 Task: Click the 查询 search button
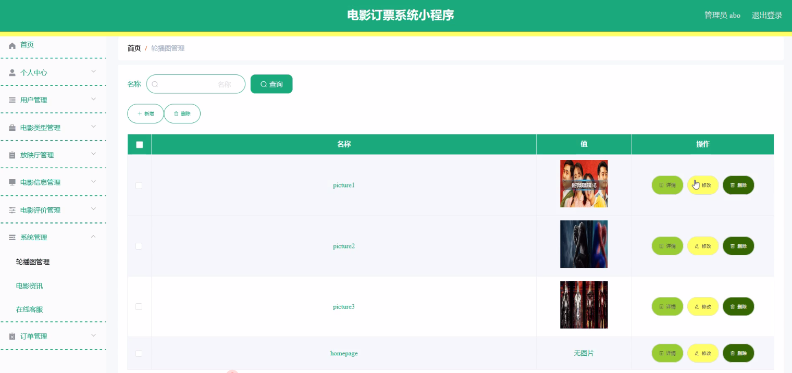271,84
